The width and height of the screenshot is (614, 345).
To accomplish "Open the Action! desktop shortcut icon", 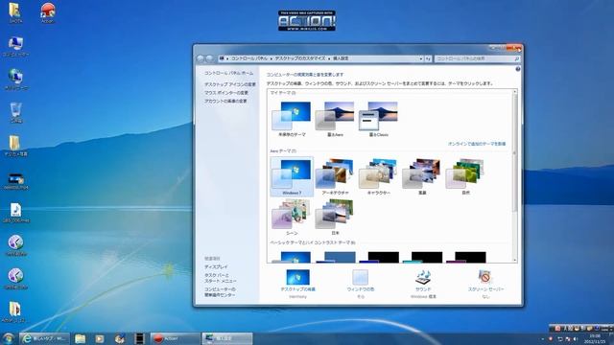I will click(x=47, y=12).
